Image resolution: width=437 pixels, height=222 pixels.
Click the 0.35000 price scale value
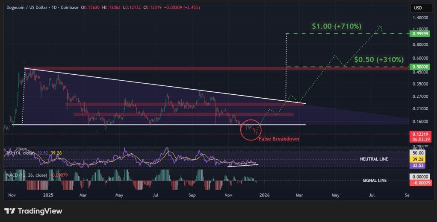(420, 84)
